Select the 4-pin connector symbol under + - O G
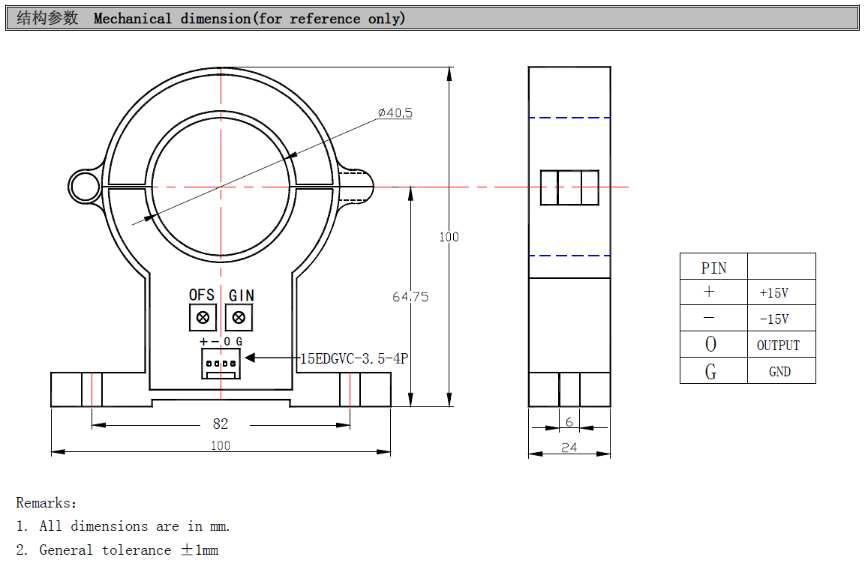 click(220, 364)
